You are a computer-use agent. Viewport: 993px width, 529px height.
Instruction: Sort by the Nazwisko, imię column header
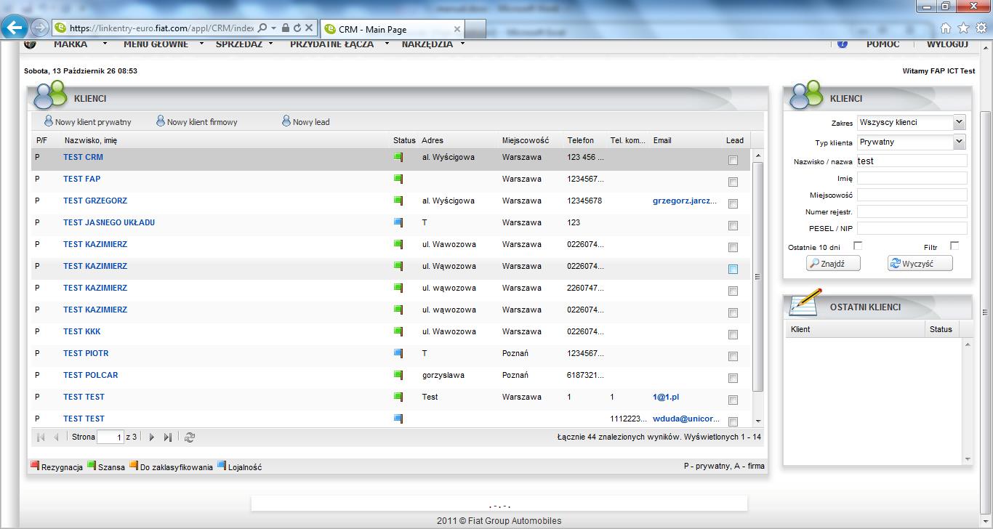coord(91,140)
